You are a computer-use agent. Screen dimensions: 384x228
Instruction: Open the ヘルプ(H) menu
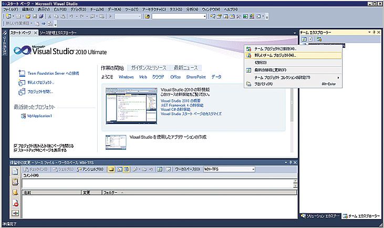point(231,9)
